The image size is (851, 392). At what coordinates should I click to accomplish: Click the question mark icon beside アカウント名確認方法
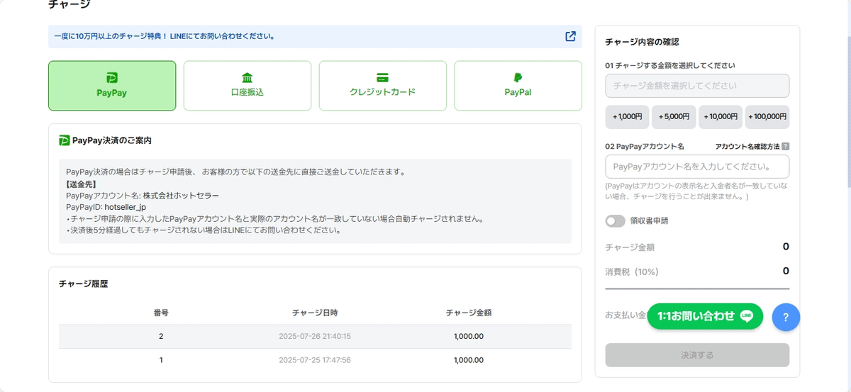click(x=785, y=147)
